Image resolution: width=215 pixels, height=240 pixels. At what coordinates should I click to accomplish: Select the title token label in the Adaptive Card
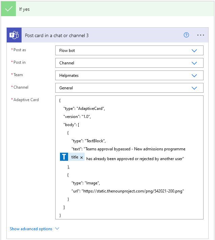74,157
